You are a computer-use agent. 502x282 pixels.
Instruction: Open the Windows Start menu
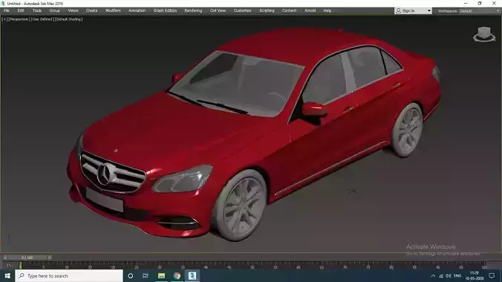point(7,275)
